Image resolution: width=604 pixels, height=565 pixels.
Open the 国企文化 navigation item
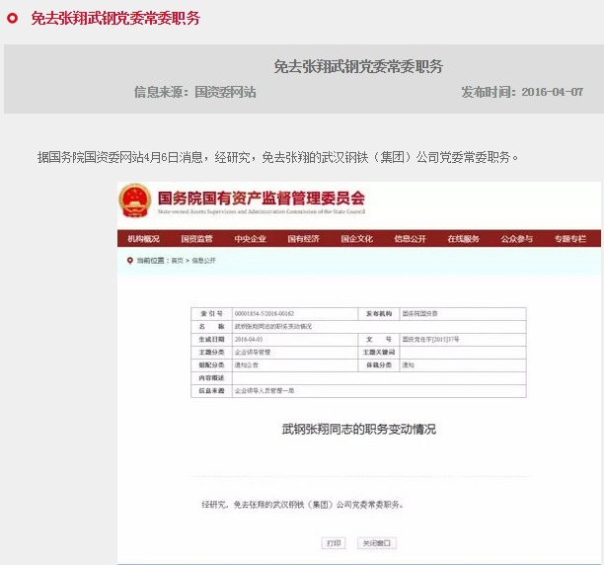[356, 239]
